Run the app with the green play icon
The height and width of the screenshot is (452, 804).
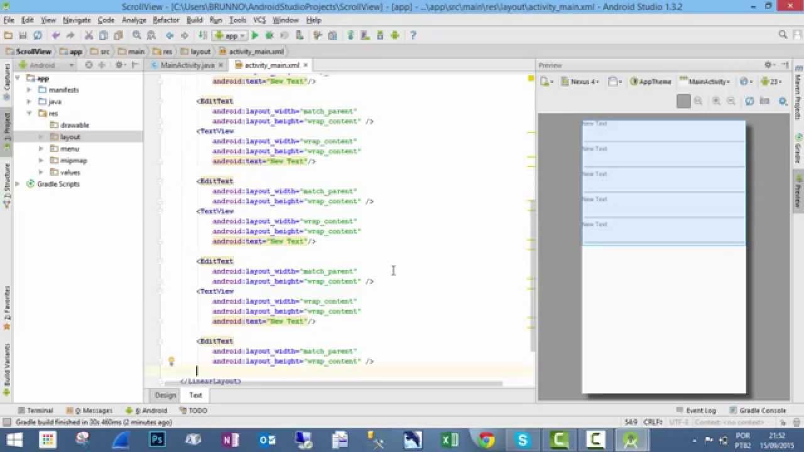pos(255,36)
